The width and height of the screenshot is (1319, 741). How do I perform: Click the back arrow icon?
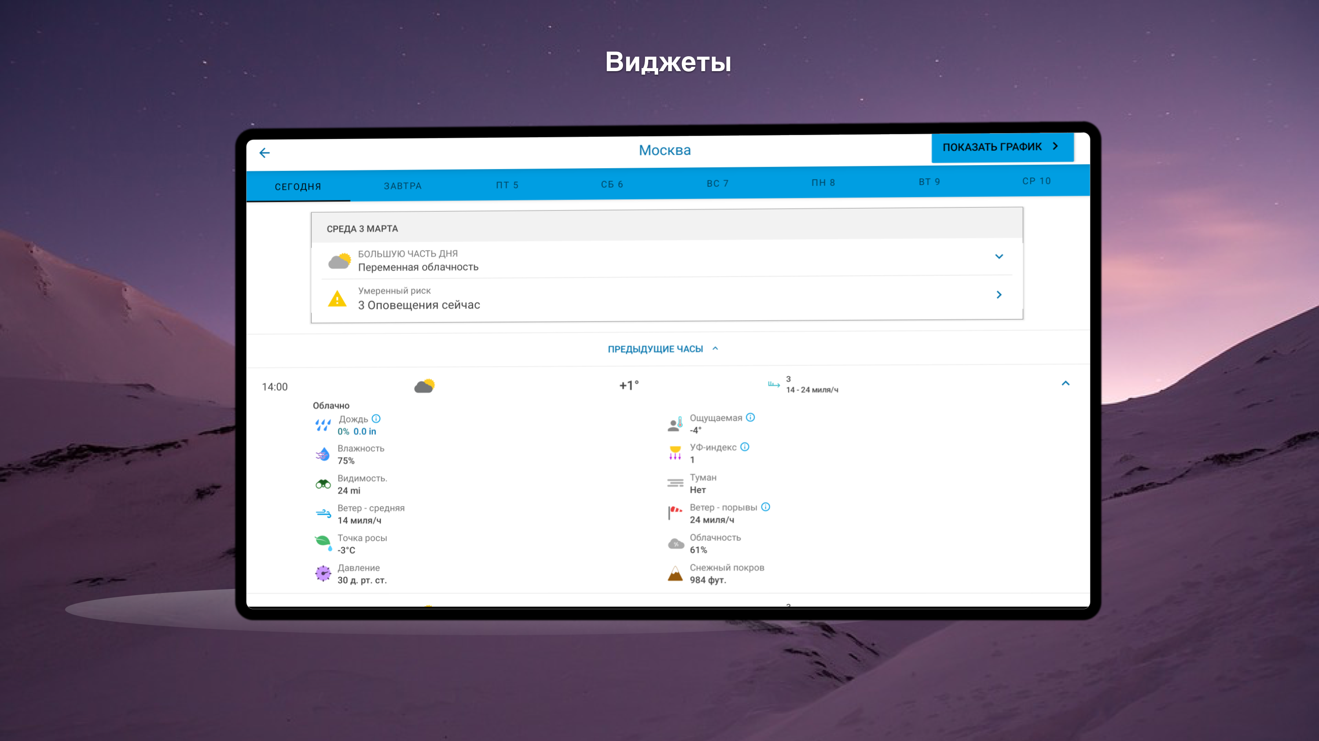pos(264,153)
